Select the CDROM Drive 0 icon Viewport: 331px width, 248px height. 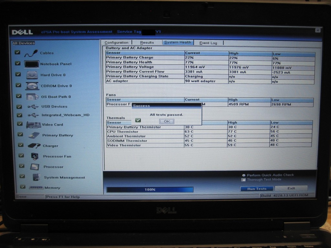click(x=32, y=86)
